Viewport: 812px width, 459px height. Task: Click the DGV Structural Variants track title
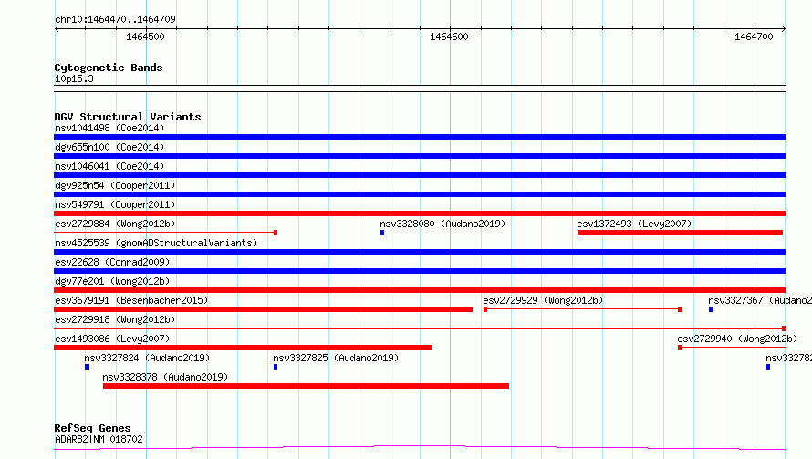(128, 117)
